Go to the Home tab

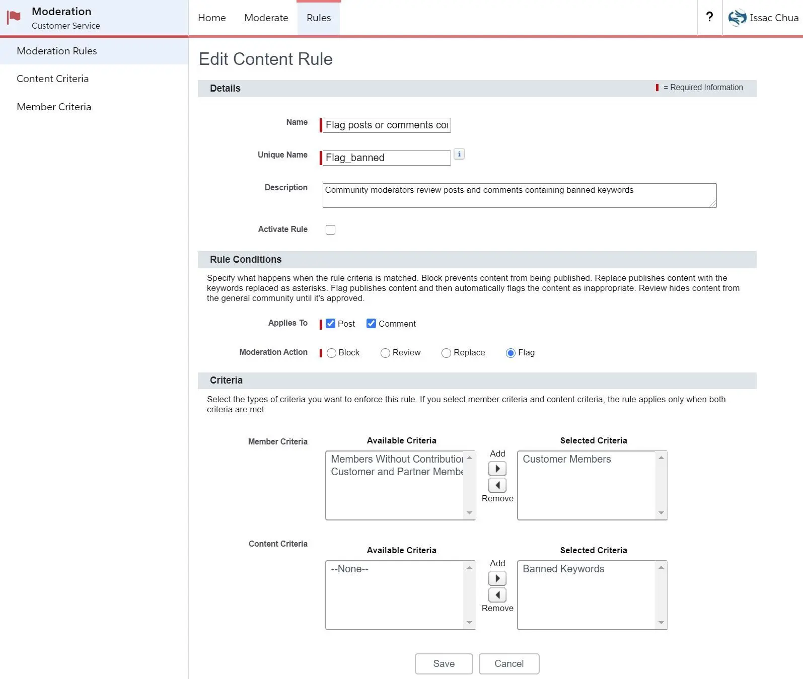click(x=212, y=18)
